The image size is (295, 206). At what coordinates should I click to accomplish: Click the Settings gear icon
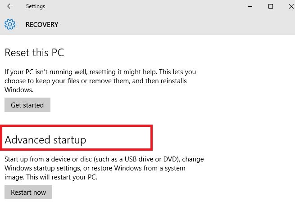(x=10, y=24)
